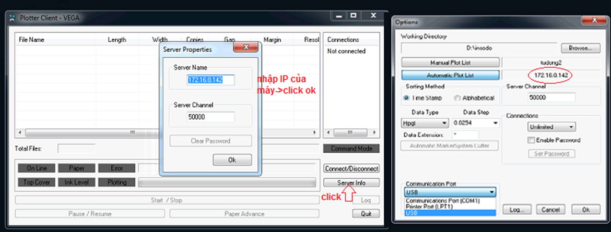
Task: Click Connections list horizontal scrollbar
Action: click(351, 133)
